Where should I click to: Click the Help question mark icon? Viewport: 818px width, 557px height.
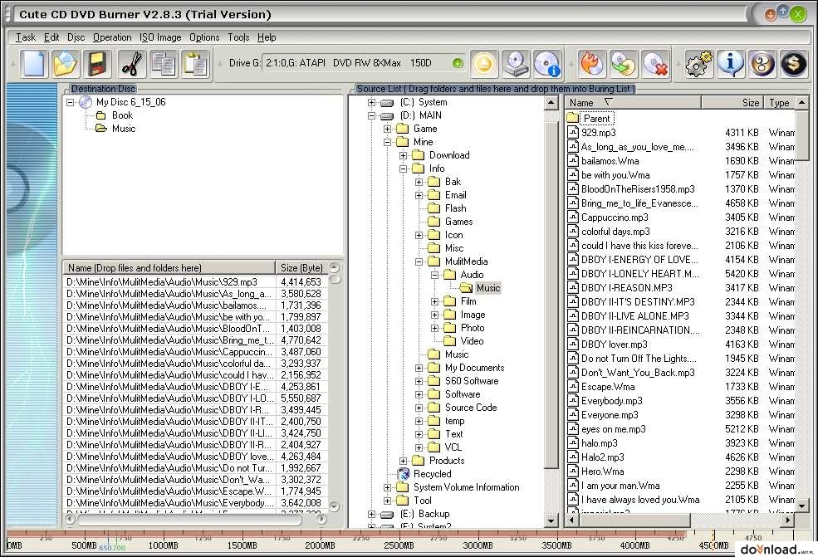point(762,64)
